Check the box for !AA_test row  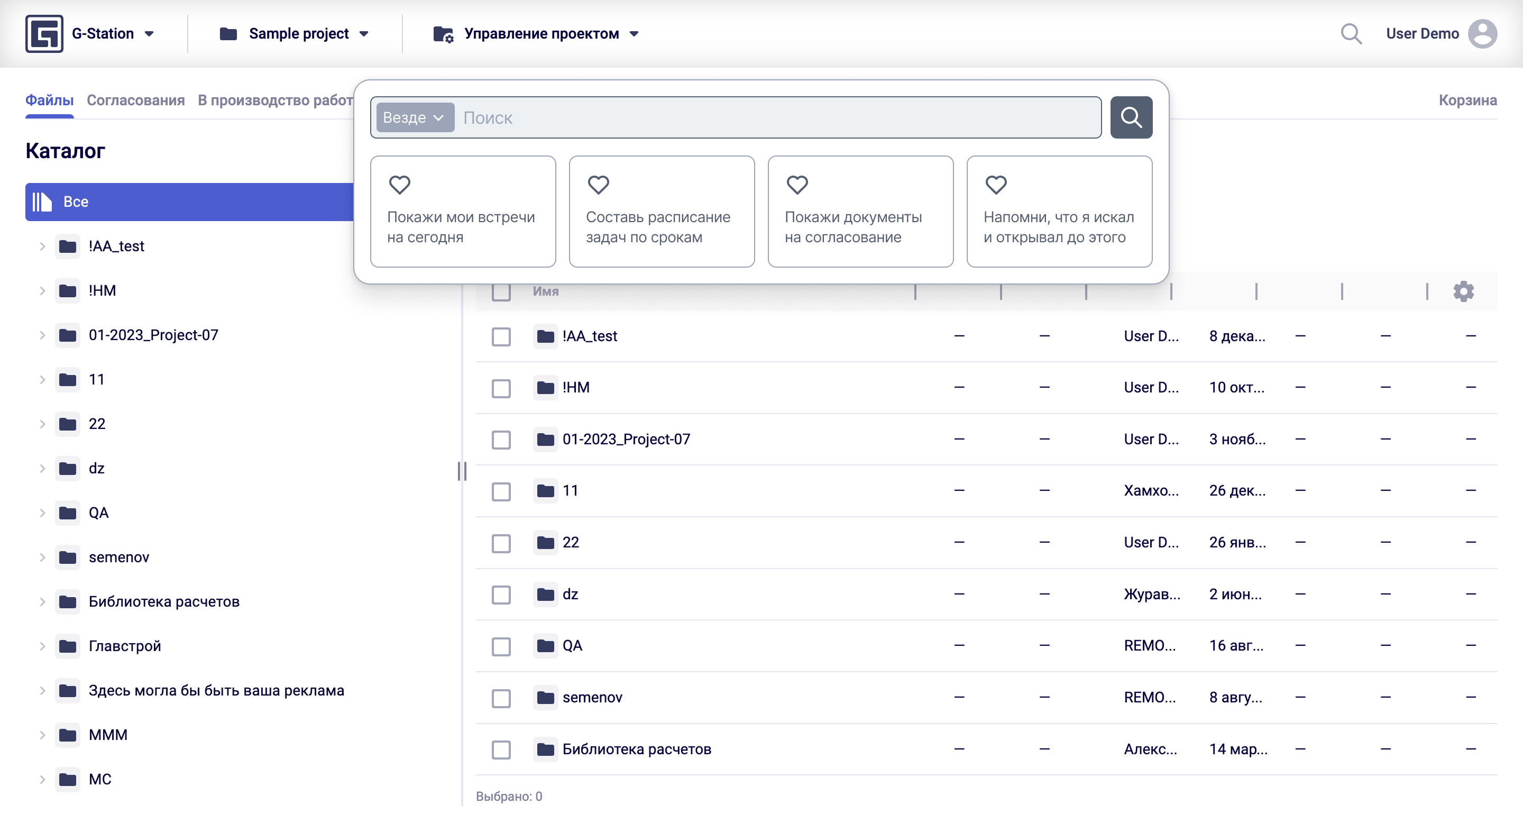point(501,336)
